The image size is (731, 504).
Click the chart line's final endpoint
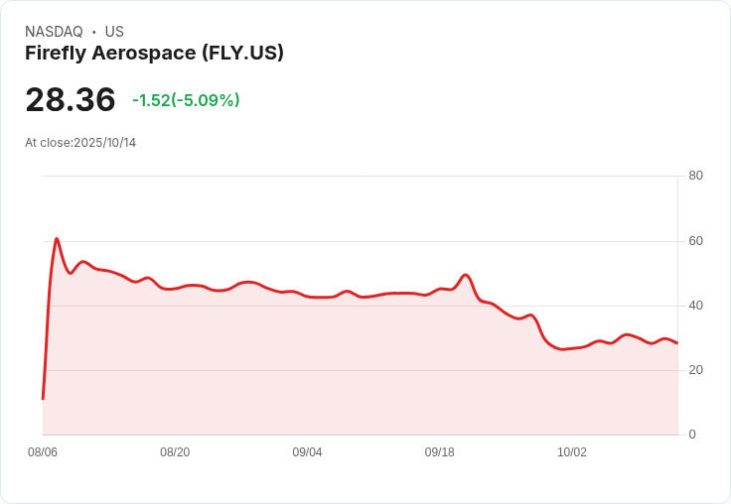677,343
